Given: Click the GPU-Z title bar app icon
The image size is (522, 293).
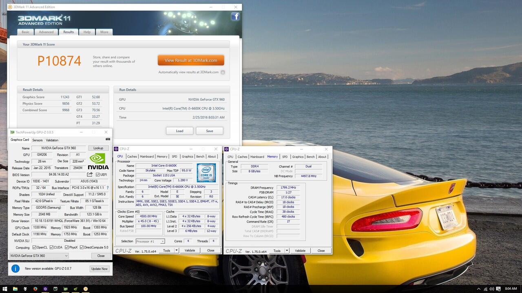Looking at the screenshot, I should tap(12, 132).
